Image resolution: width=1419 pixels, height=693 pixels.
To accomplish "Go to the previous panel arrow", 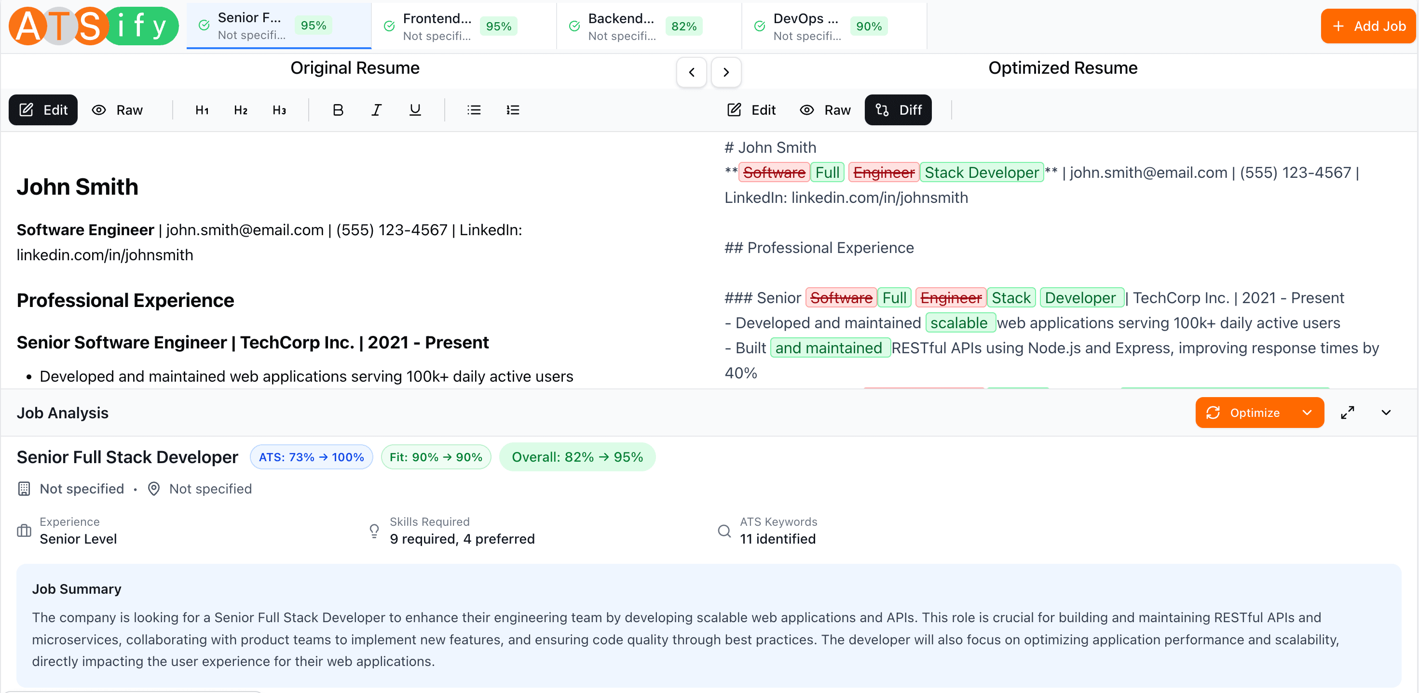I will pos(691,72).
